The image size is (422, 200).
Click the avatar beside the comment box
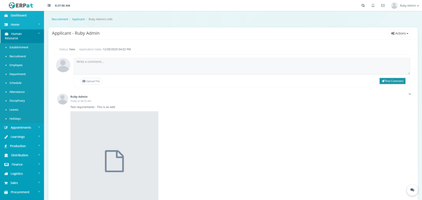[x=63, y=65]
